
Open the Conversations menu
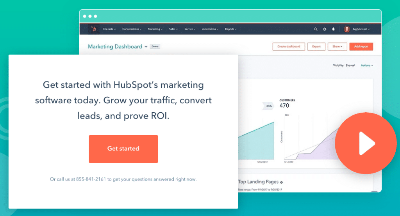click(x=132, y=29)
